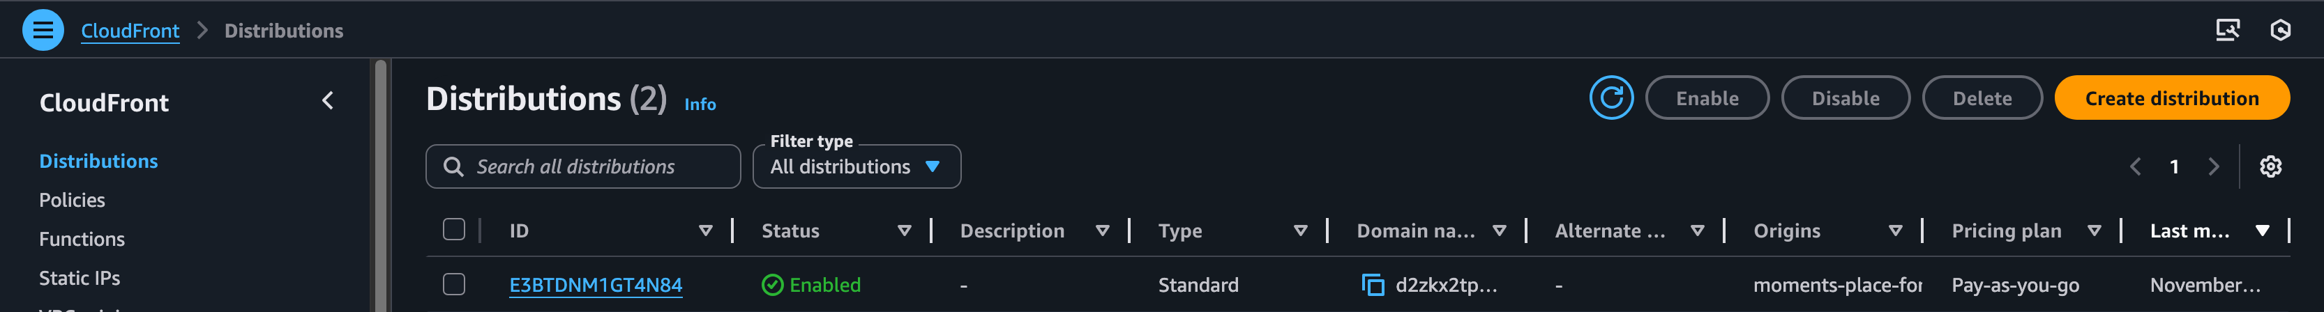Image resolution: width=2324 pixels, height=312 pixels.
Task: Click the Search all distributions field
Action: pyautogui.click(x=596, y=167)
